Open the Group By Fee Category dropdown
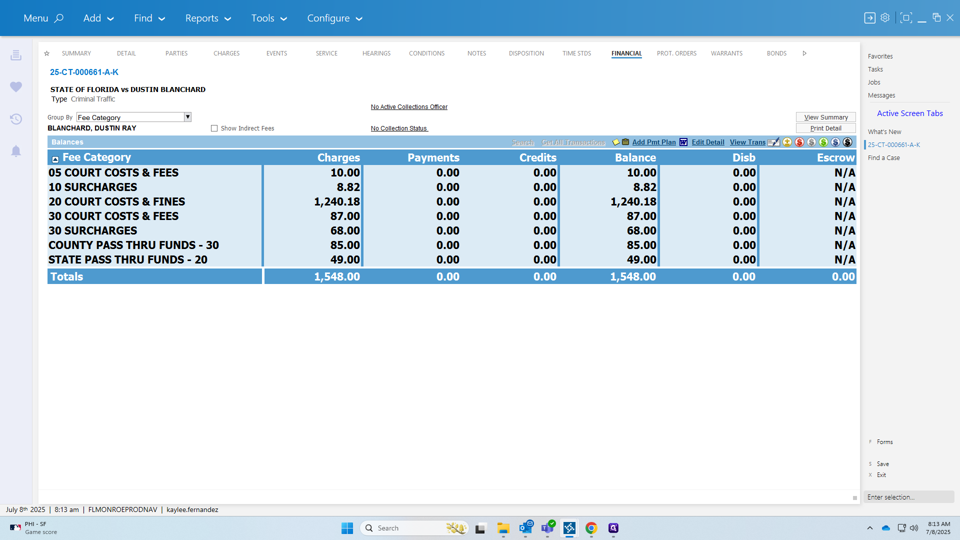This screenshot has height=540, width=960. coord(187,117)
